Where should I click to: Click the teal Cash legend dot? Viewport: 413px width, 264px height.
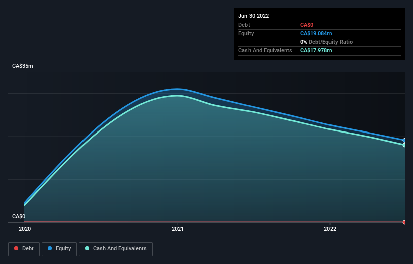pyautogui.click(x=87, y=248)
